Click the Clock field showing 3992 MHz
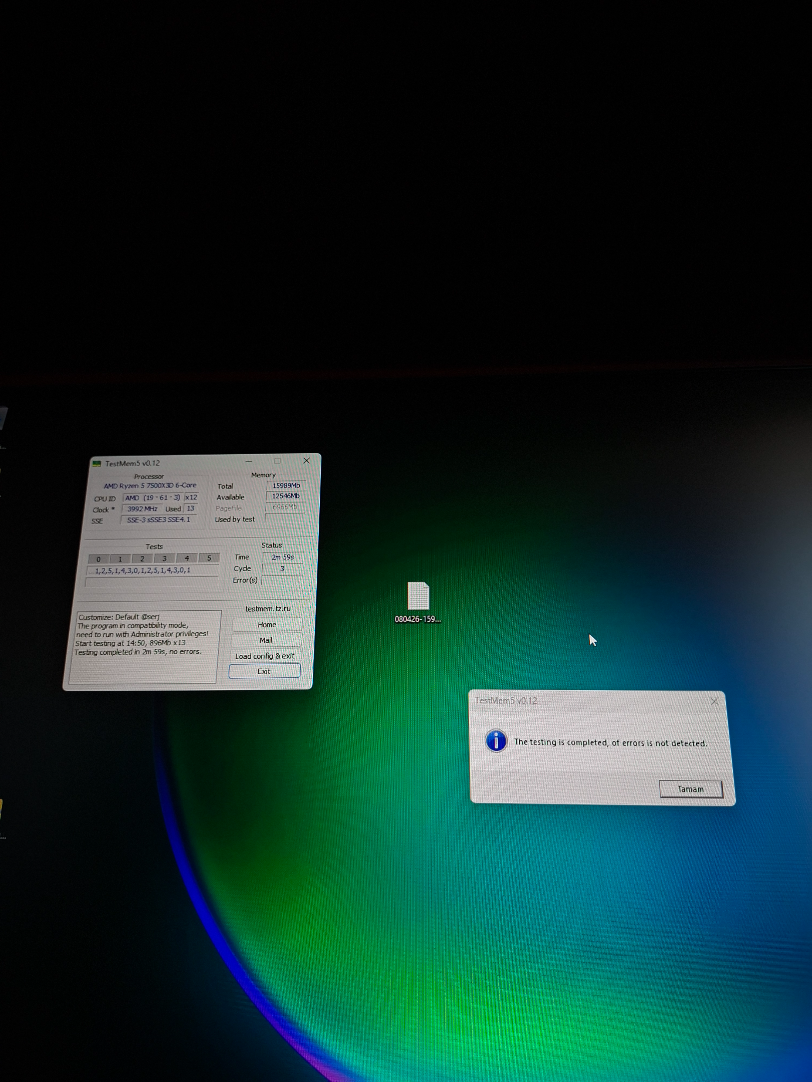The height and width of the screenshot is (1082, 812). pyautogui.click(x=142, y=509)
